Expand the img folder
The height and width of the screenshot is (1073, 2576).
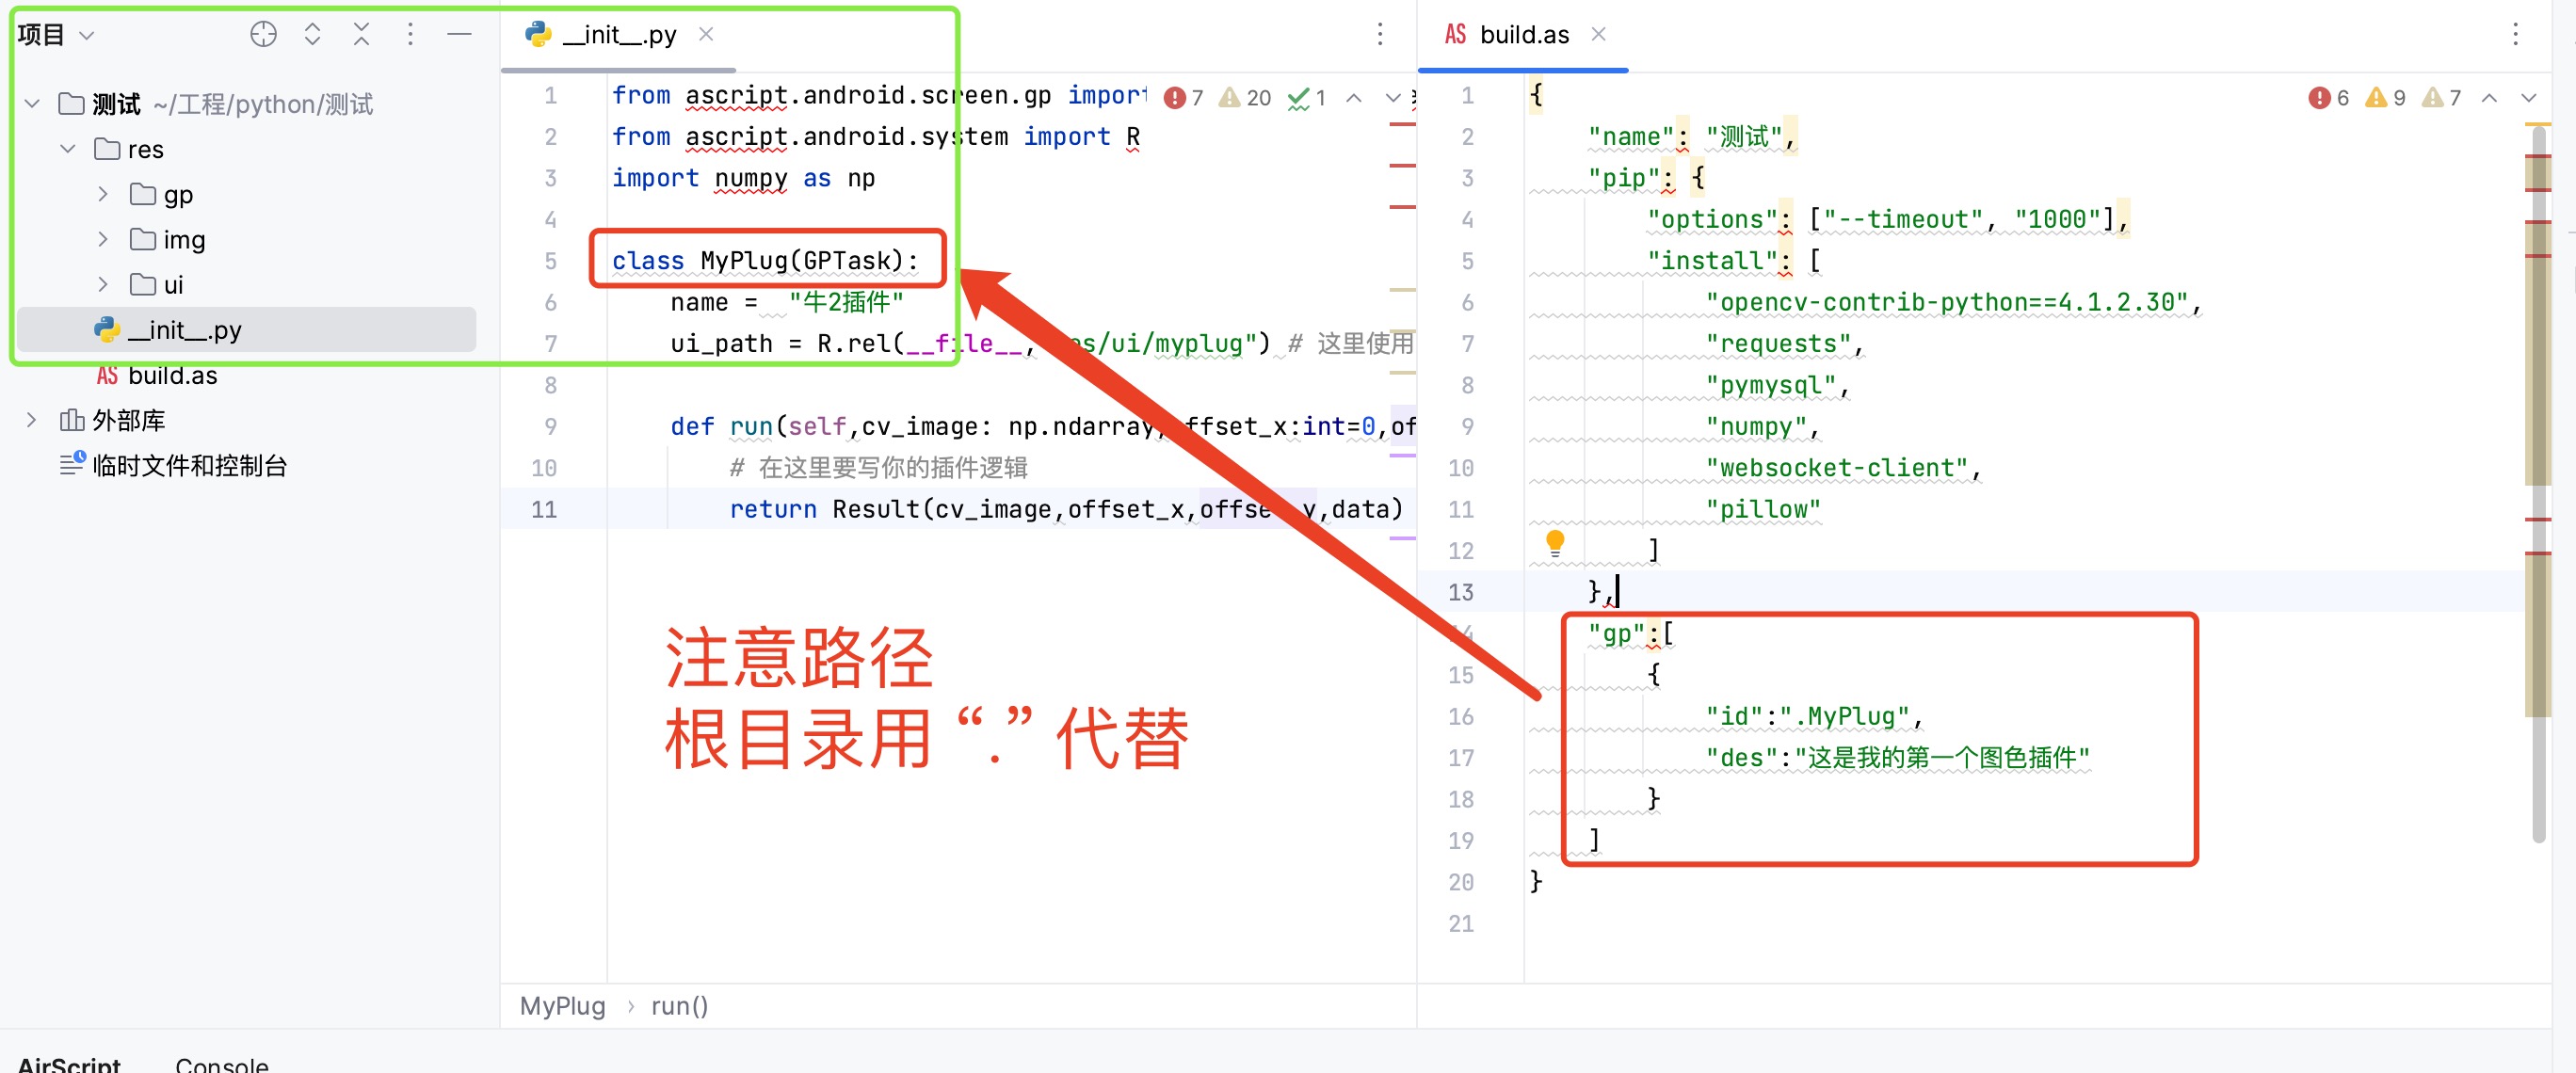click(x=103, y=239)
